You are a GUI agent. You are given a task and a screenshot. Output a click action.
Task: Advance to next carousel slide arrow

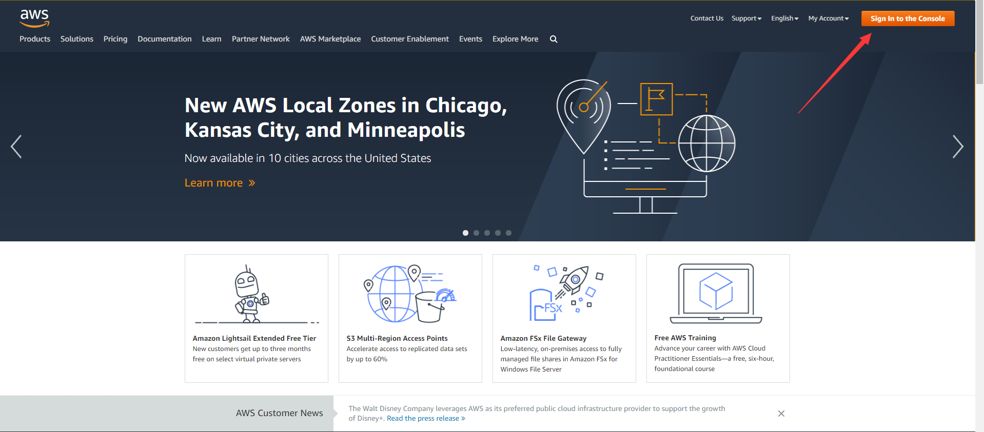coord(958,147)
